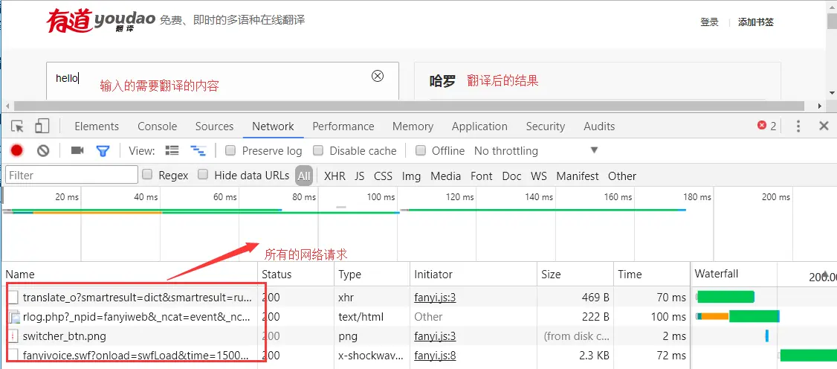Image resolution: width=837 pixels, height=369 pixels.
Task: Filter requests by XHR
Action: point(335,176)
